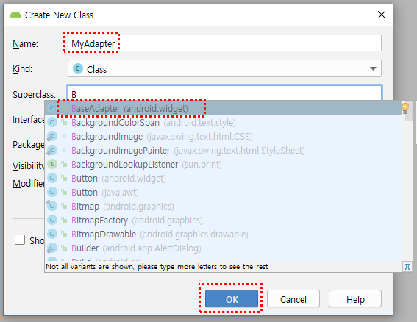Open Help for Create New Class
Screen dimensions: 417x322
click(355, 299)
